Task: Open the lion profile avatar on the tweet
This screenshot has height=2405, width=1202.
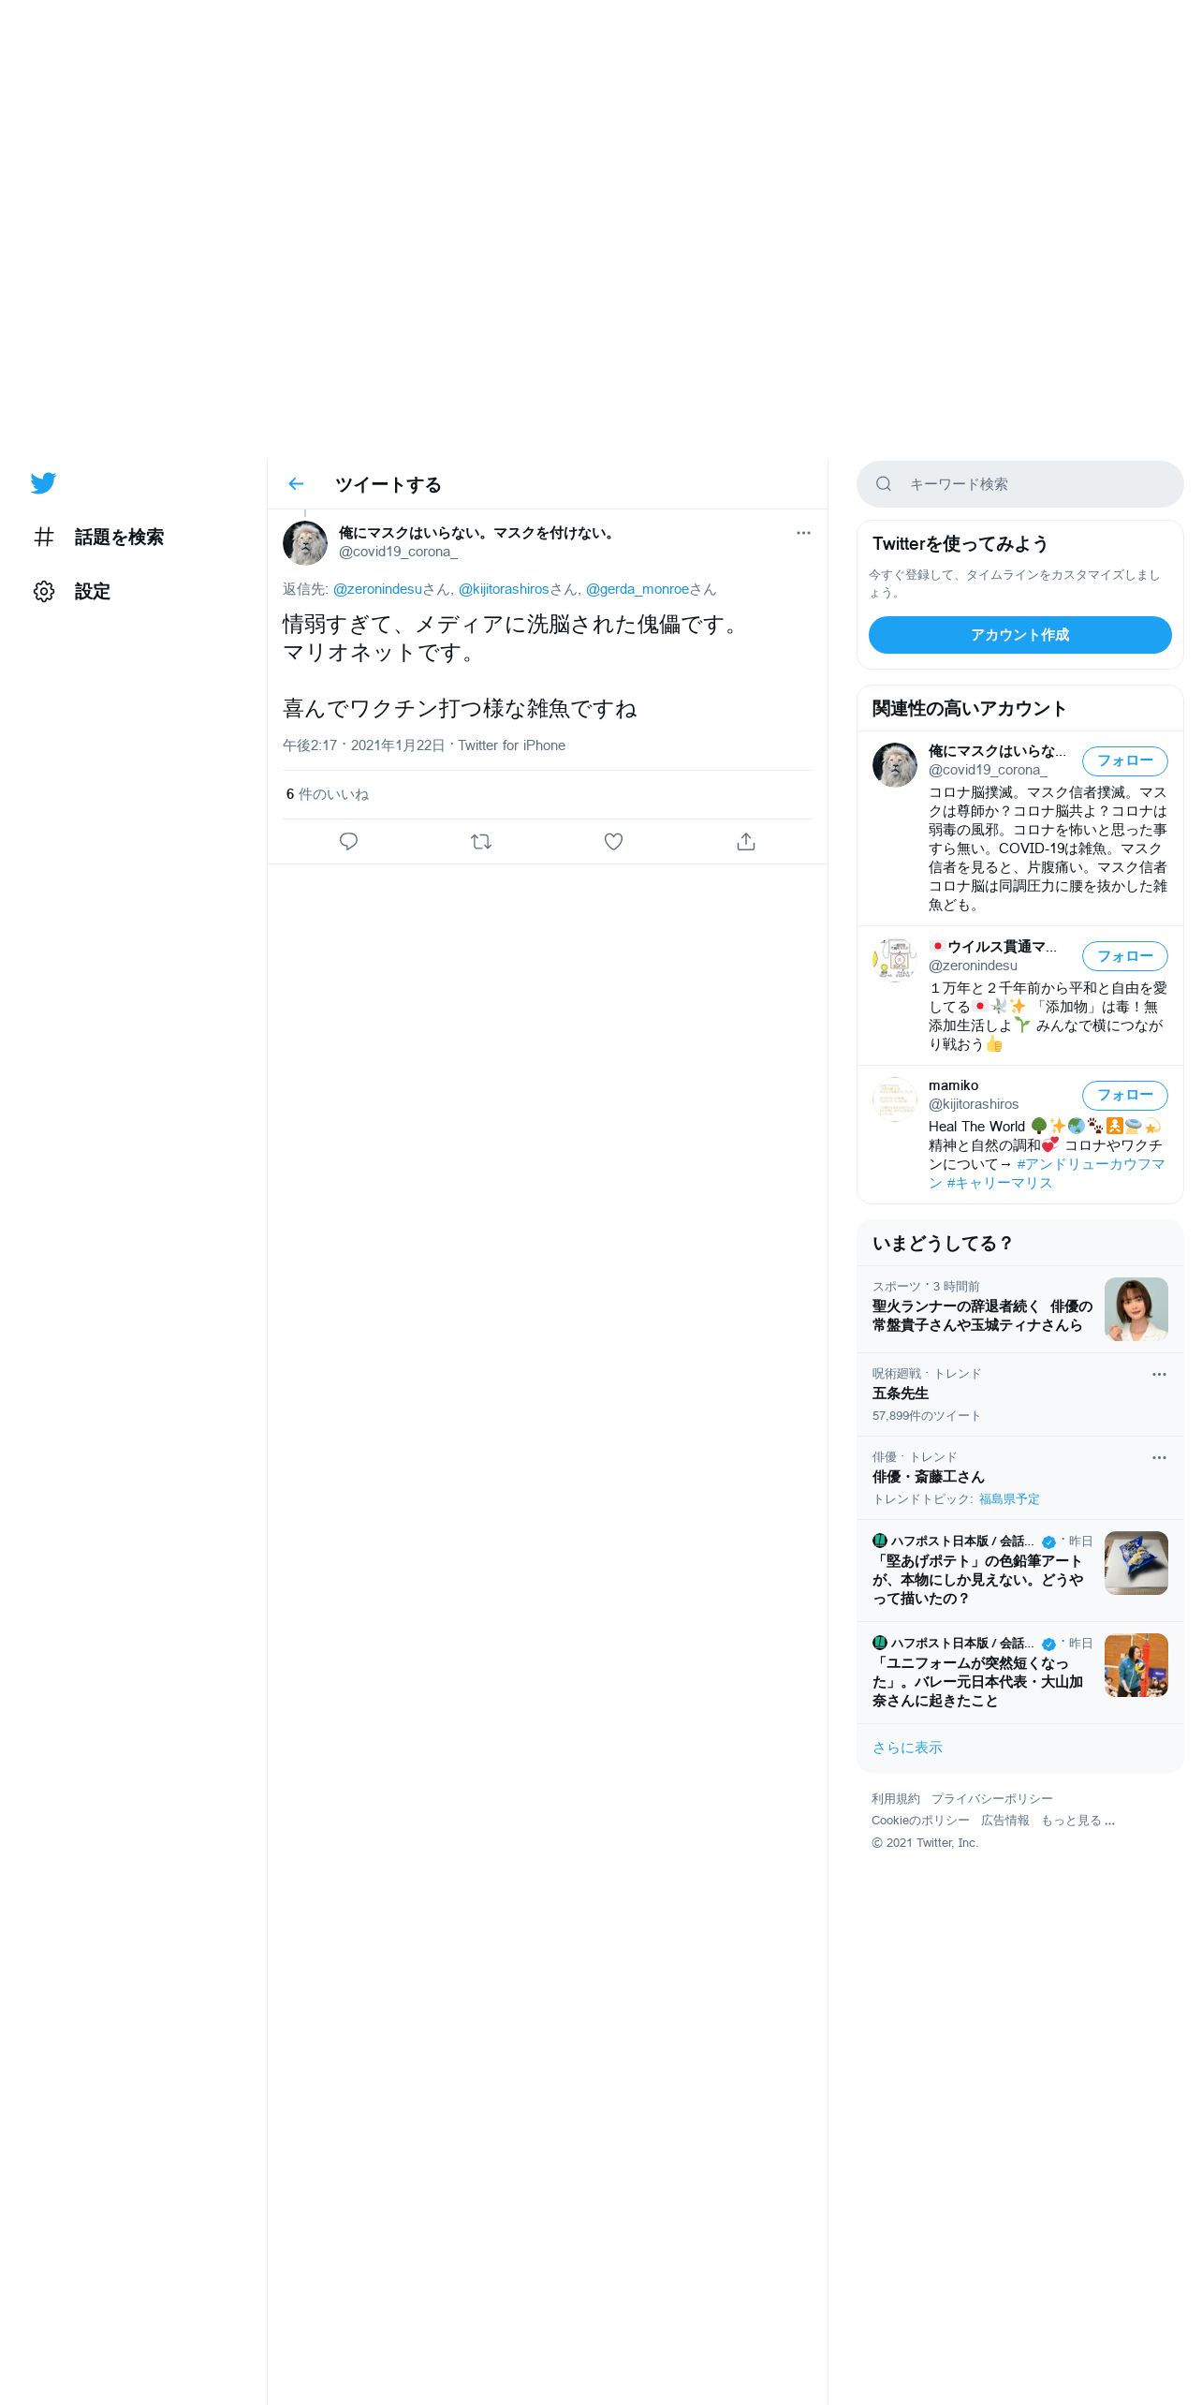Action: 305,543
